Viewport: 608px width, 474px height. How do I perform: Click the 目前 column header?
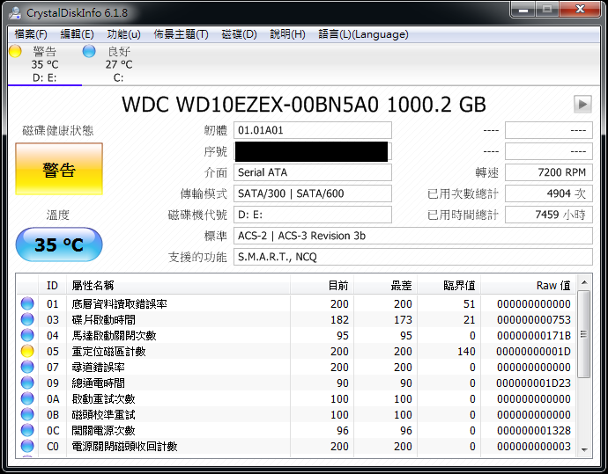click(x=322, y=286)
